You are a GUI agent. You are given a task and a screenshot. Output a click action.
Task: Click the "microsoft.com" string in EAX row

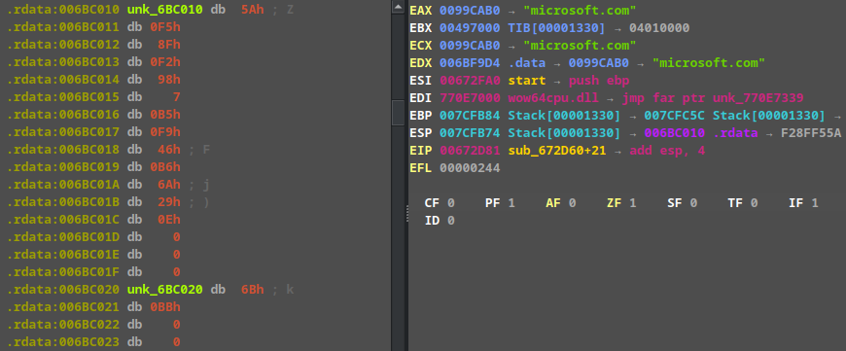[x=580, y=11]
